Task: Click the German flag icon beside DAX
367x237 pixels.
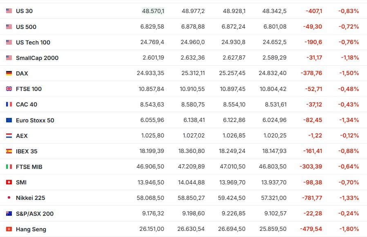Action: [9, 73]
